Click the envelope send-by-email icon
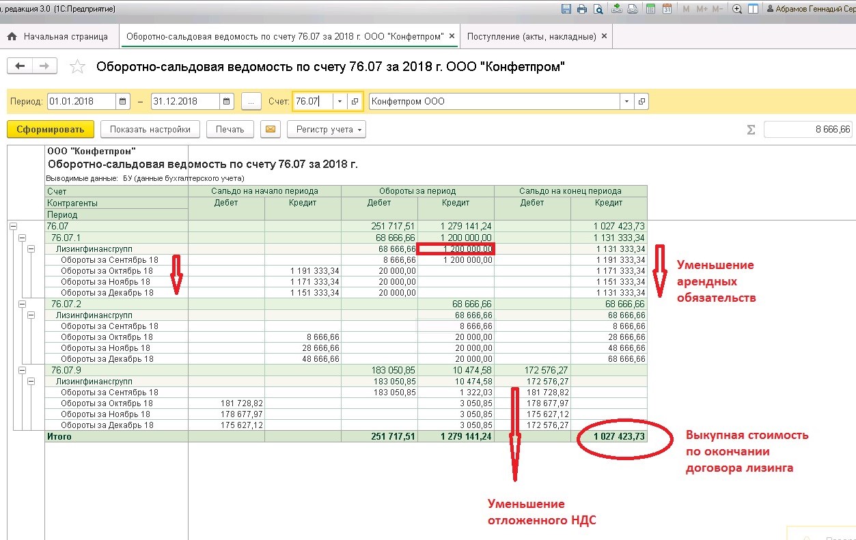This screenshot has width=856, height=540. pos(271,129)
